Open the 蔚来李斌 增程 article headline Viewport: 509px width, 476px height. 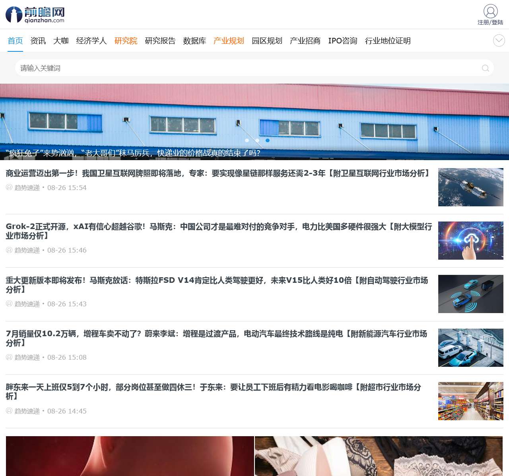click(x=216, y=338)
